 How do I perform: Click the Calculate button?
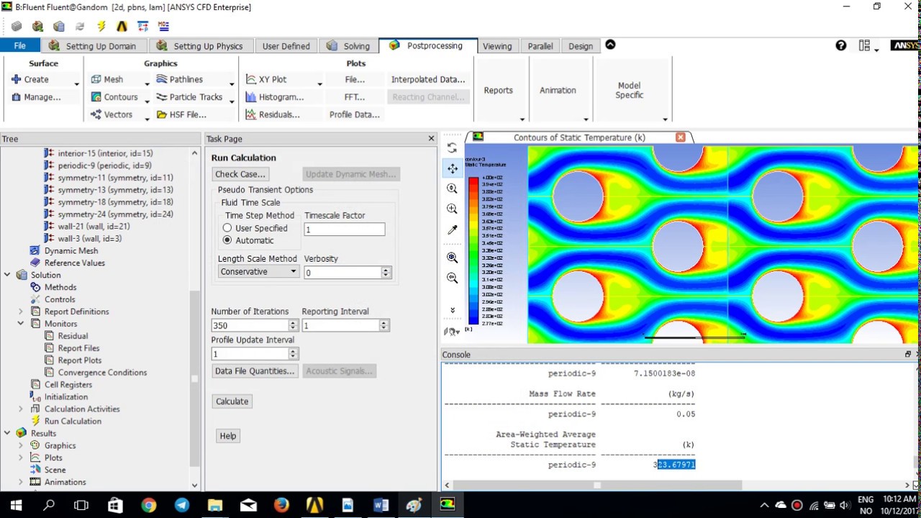point(232,401)
